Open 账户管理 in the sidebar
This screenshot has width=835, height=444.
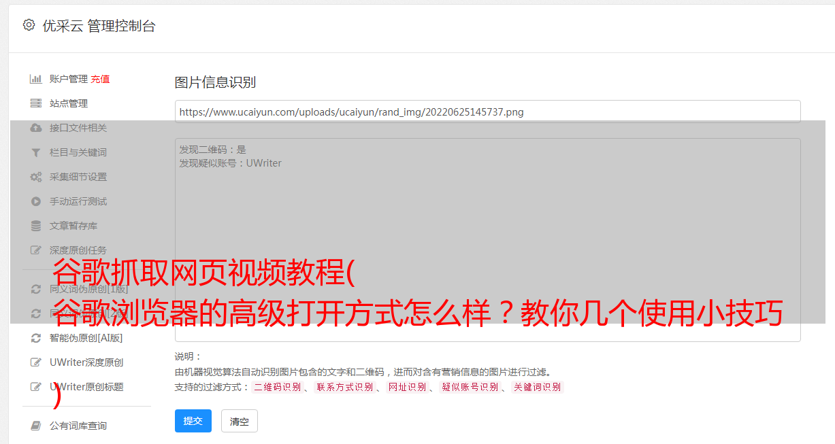tap(69, 79)
